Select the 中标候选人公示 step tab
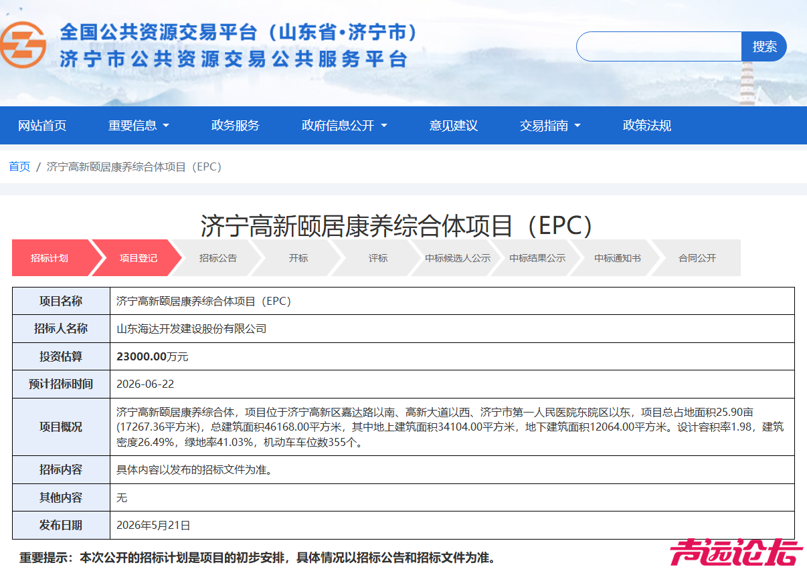This screenshot has width=807, height=569. click(458, 258)
